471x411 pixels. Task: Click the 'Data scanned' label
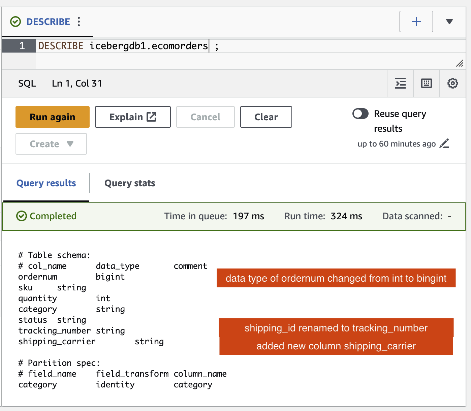[412, 216]
